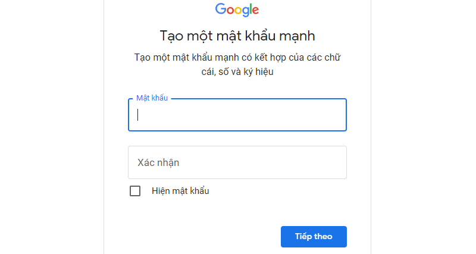Click the yellow o in Google logo
476x254 pixels.
pyautogui.click(x=239, y=10)
